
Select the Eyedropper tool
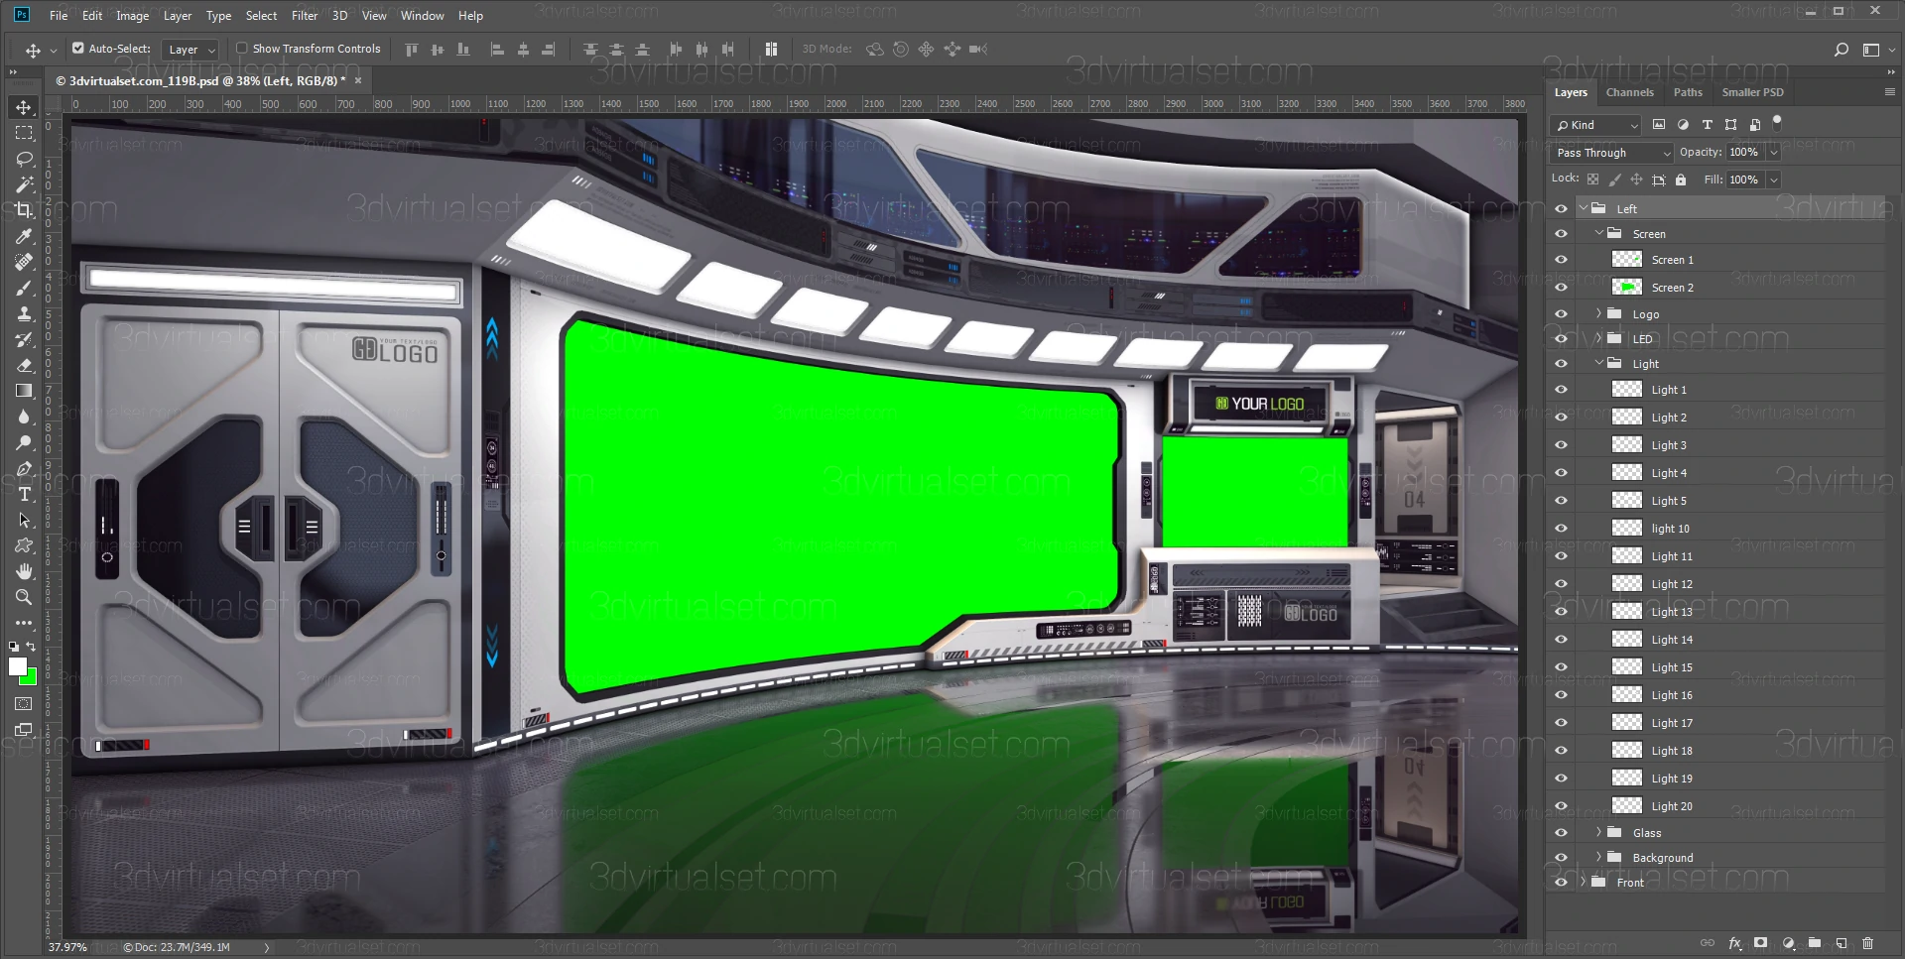coord(24,236)
